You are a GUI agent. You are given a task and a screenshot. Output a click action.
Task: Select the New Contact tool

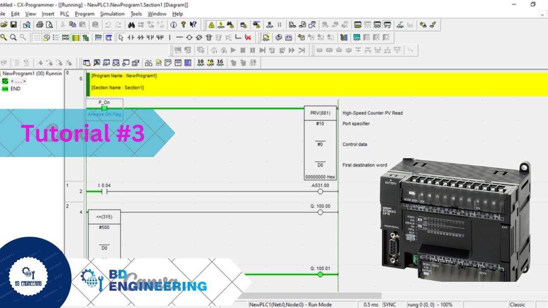click(x=131, y=38)
